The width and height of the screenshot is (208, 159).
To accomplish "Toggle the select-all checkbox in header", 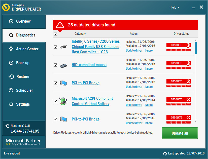I will [56, 34].
